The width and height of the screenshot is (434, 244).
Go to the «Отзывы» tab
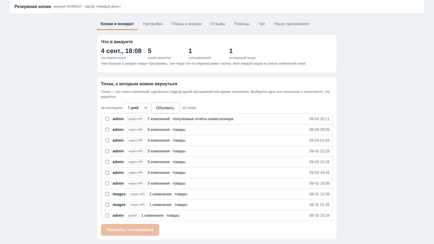(x=218, y=24)
